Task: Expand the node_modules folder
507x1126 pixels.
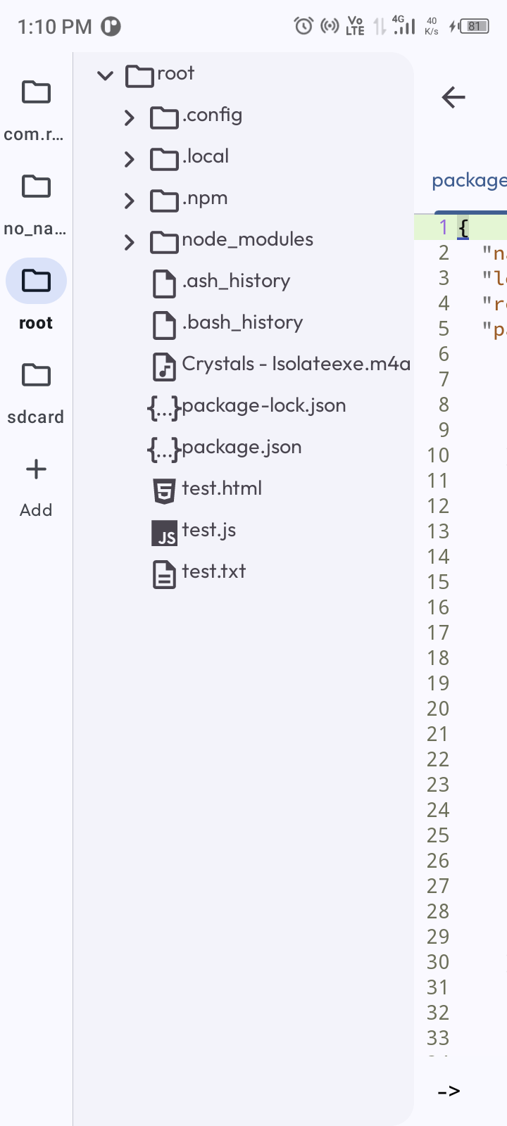Action: (129, 243)
